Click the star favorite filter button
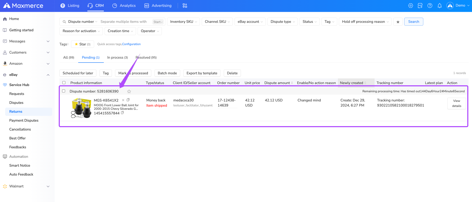 click(x=398, y=22)
